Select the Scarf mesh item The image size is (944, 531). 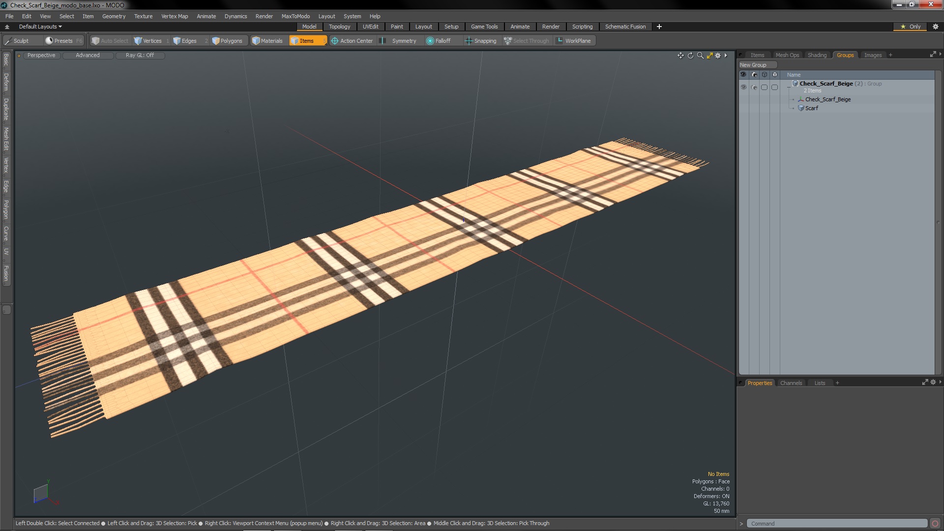pyautogui.click(x=812, y=108)
